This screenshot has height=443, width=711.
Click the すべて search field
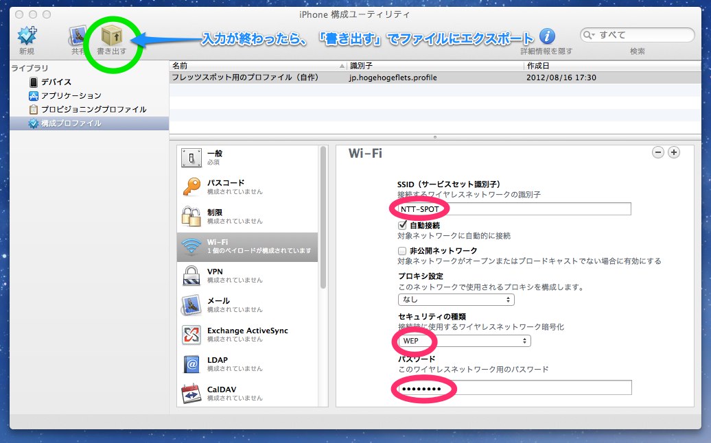coord(637,35)
